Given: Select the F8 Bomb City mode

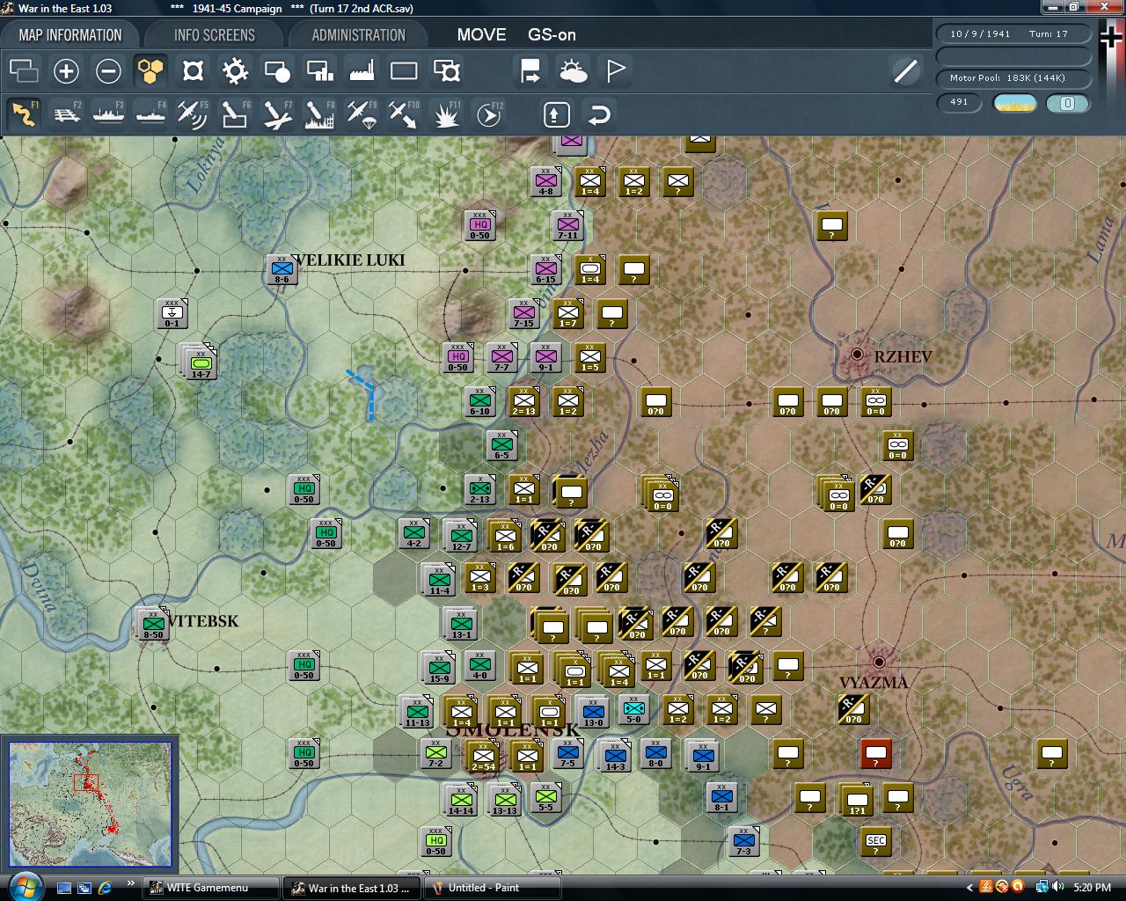Looking at the screenshot, I should point(319,114).
